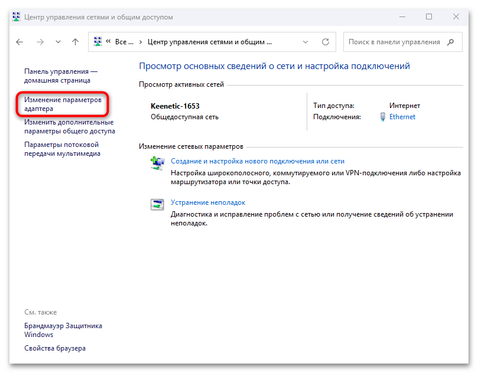The width and height of the screenshot is (478, 373).
Task: Click the refresh icon in the address bar
Action: click(x=325, y=42)
